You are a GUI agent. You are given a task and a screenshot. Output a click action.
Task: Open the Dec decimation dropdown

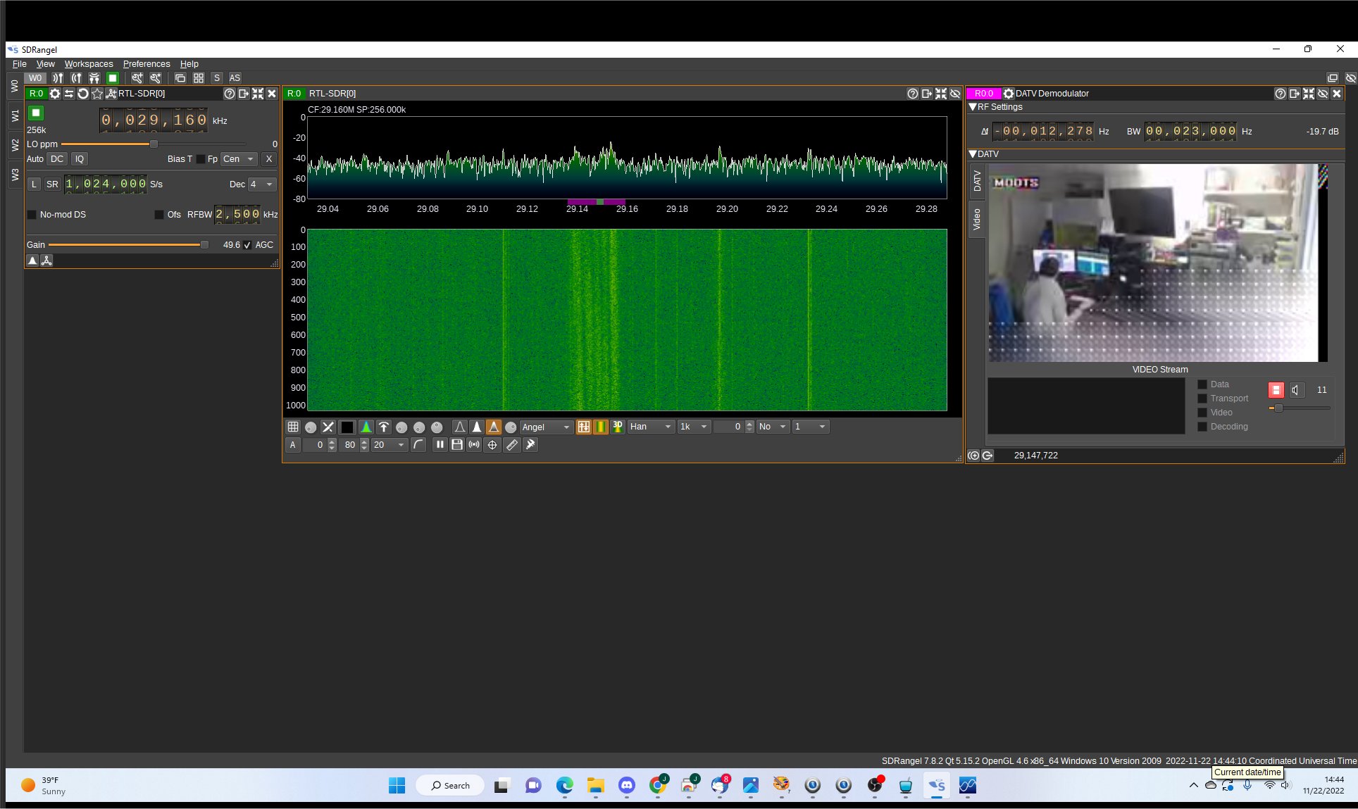click(x=261, y=184)
